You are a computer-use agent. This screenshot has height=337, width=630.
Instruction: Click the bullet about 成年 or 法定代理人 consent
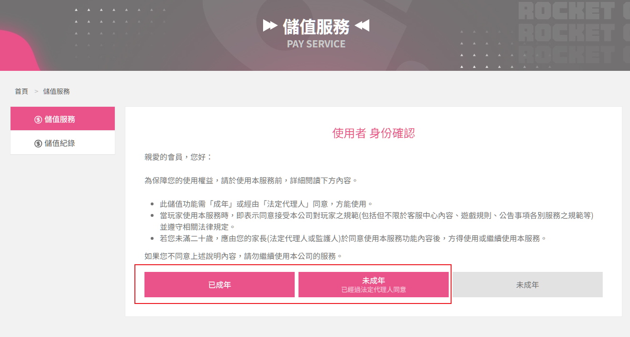(x=265, y=204)
